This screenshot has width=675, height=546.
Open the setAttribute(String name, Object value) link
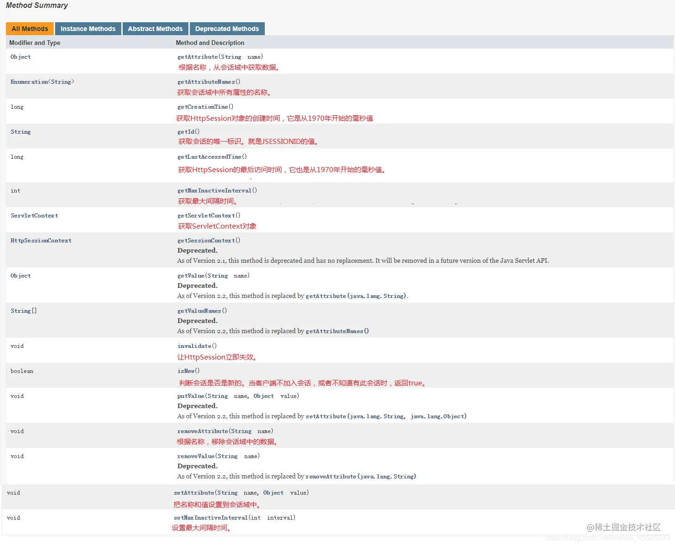tap(194, 493)
